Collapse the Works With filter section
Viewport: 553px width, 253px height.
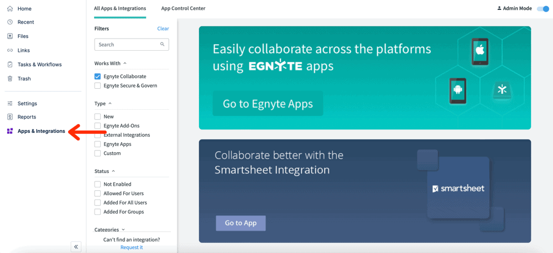tap(125, 63)
